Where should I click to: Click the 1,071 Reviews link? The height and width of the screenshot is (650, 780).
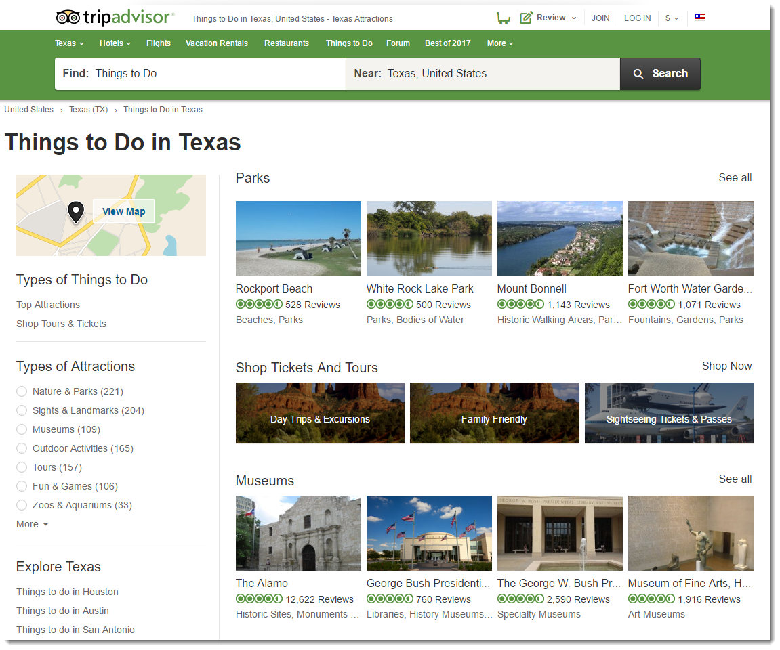(709, 305)
